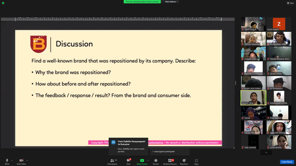Click the horizontal ruler above the slide
This screenshot has height=166, width=296.
click(118, 19)
